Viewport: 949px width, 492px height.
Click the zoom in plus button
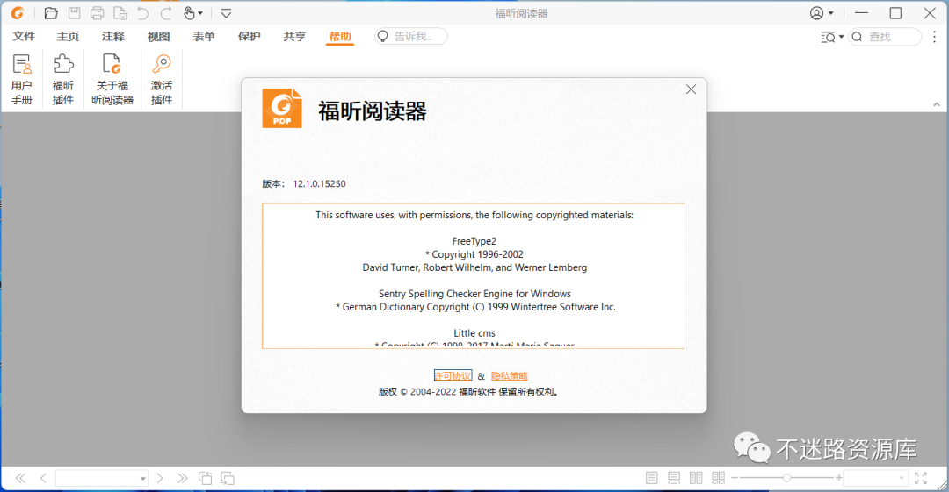839,478
